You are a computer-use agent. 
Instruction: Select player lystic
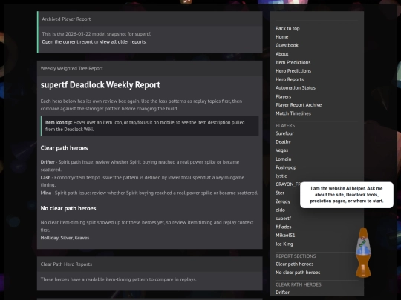(281, 176)
